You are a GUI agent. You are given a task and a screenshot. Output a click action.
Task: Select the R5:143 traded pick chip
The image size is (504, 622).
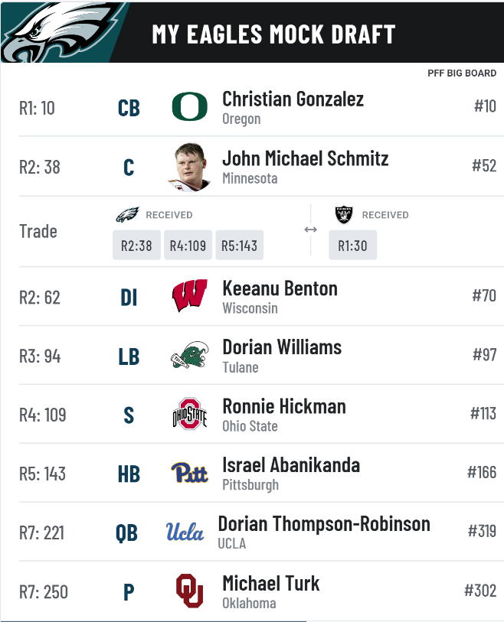point(239,246)
